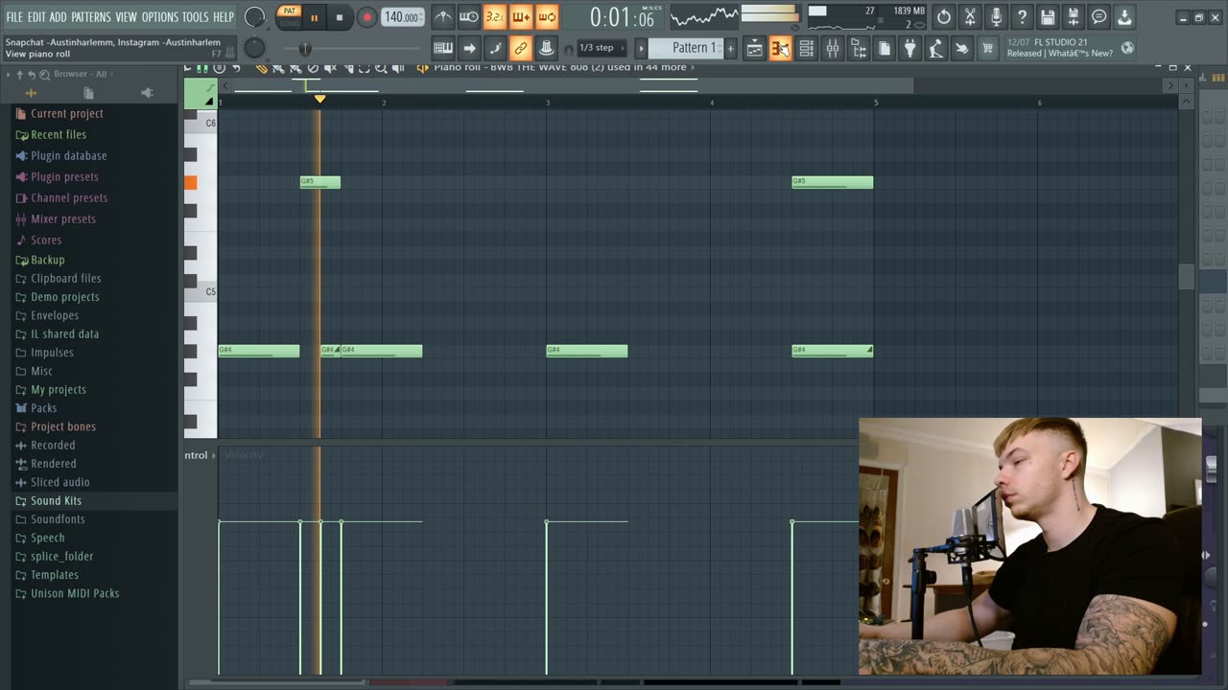Screen dimensions: 1228x690
Task: Open the FILE menu
Action: (x=14, y=17)
